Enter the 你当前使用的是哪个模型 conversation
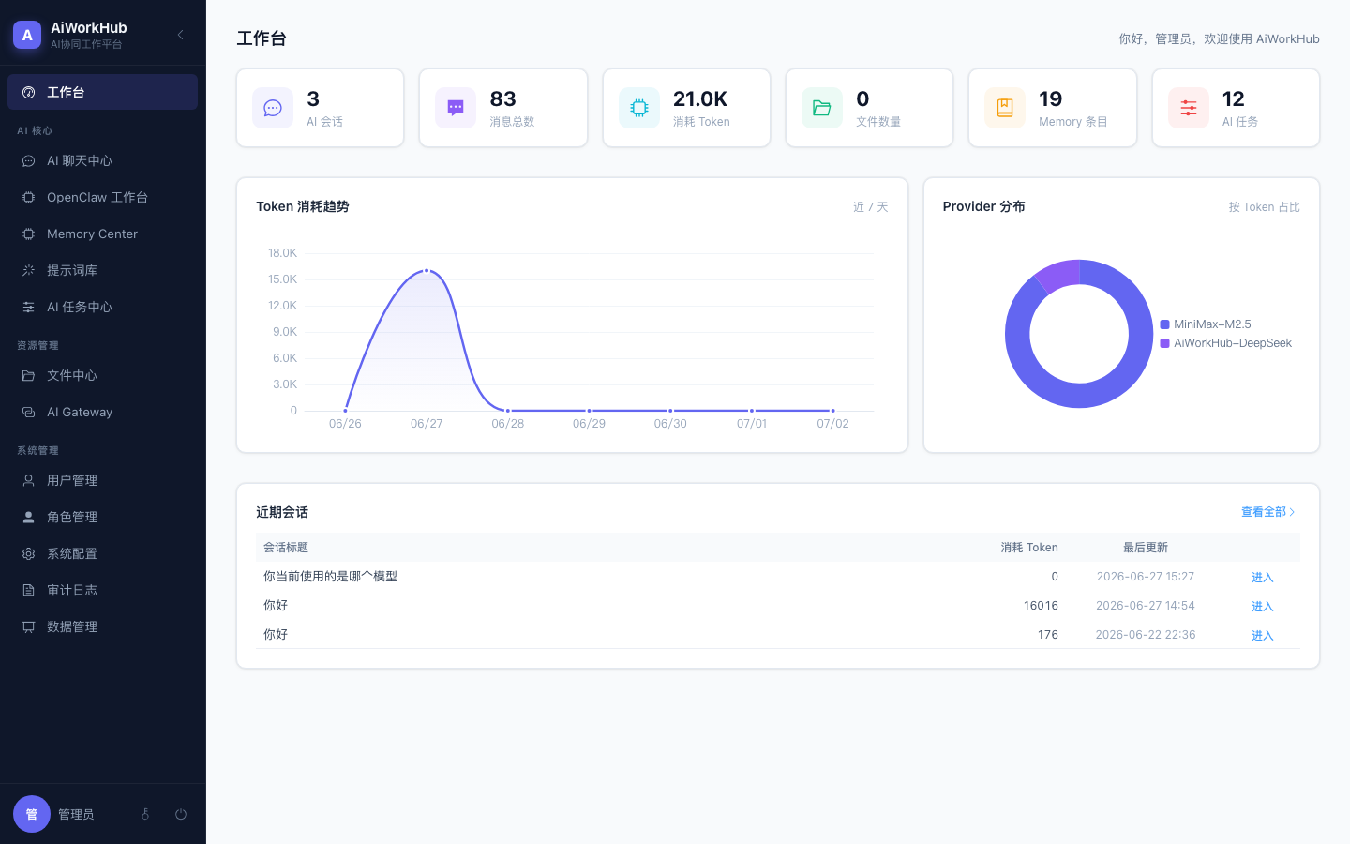 pos(1263,577)
